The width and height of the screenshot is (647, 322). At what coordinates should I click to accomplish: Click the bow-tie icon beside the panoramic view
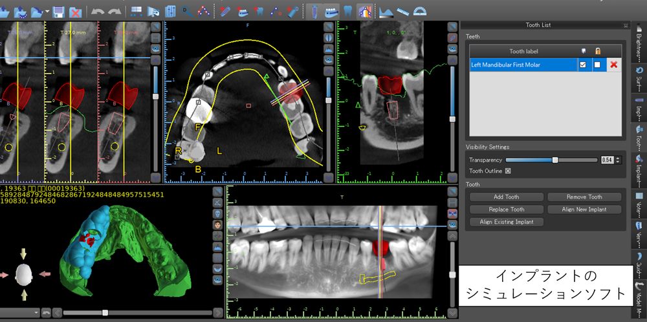[452, 213]
